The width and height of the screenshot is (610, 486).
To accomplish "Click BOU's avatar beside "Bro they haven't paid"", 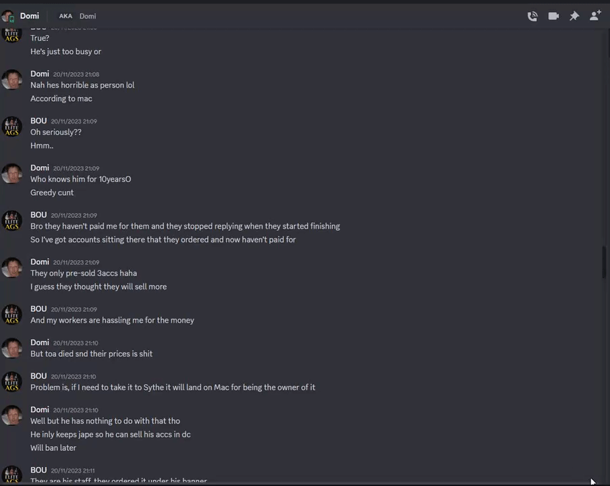I will tap(12, 220).
